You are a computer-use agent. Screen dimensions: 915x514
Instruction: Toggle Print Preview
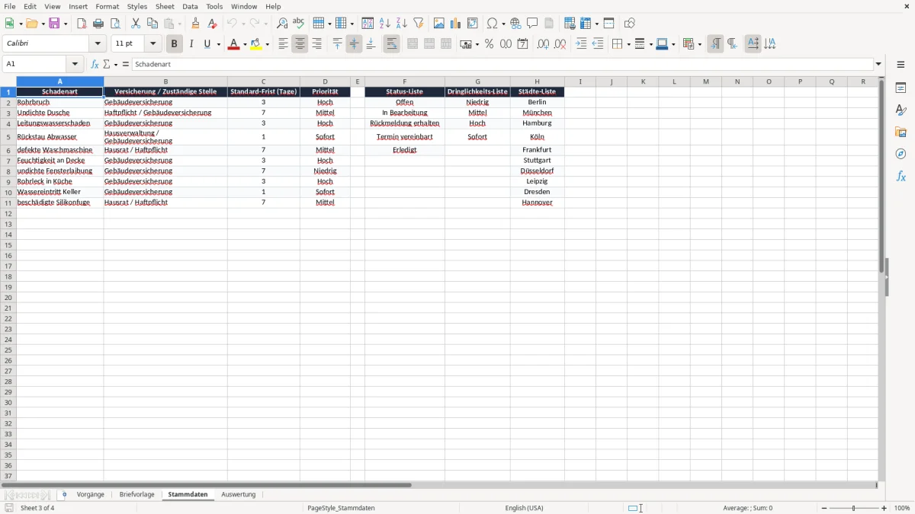tap(115, 24)
